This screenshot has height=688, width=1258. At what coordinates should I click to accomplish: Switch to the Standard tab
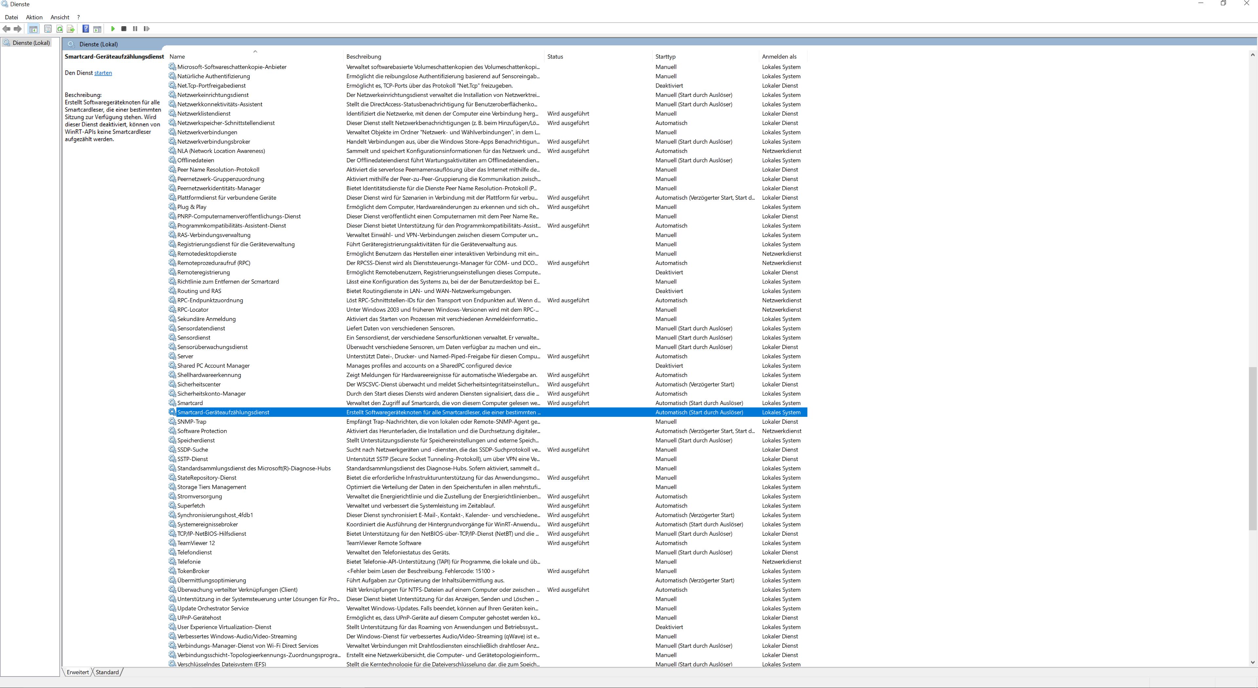[x=107, y=672]
